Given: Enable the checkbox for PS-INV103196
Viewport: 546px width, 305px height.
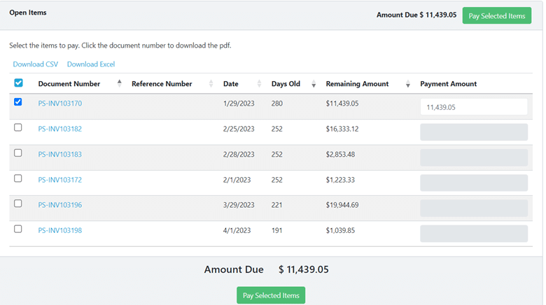Looking at the screenshot, I should point(18,204).
